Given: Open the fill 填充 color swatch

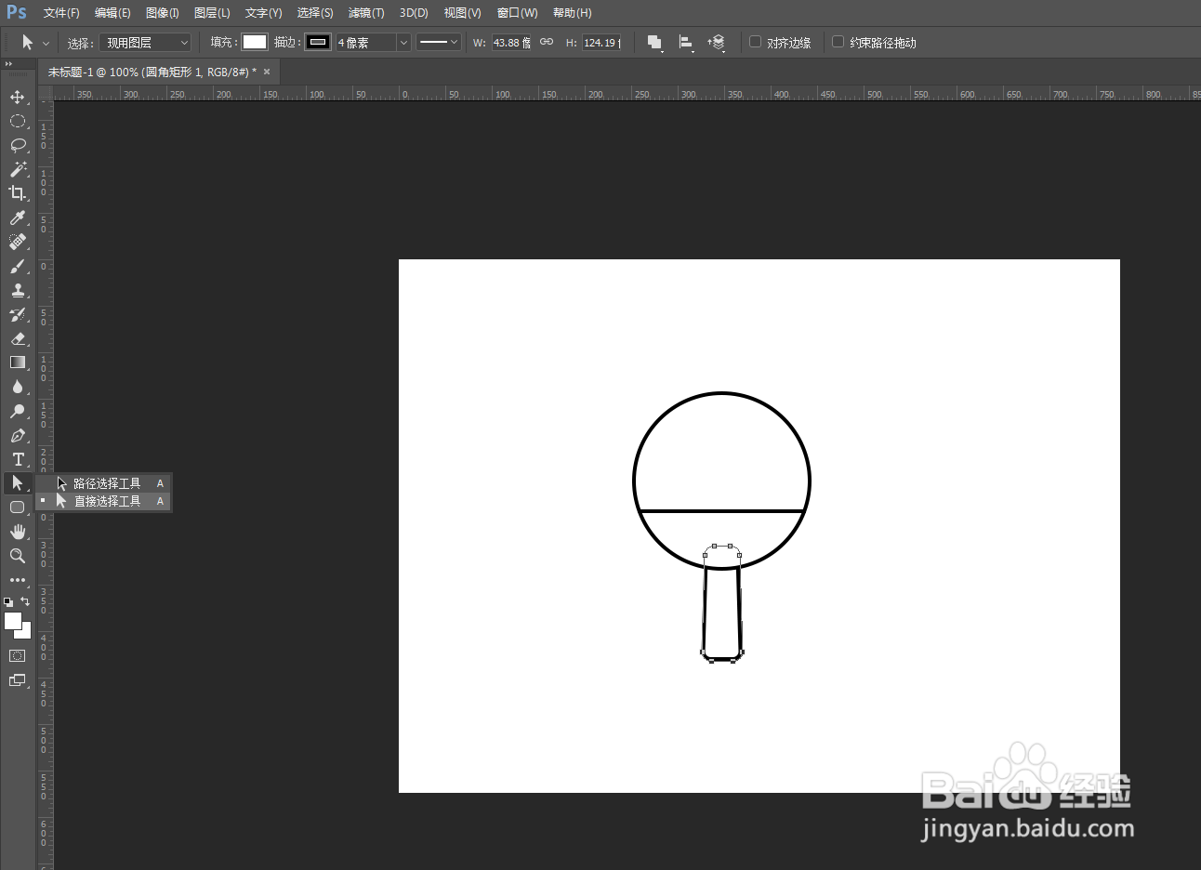Looking at the screenshot, I should click(255, 42).
